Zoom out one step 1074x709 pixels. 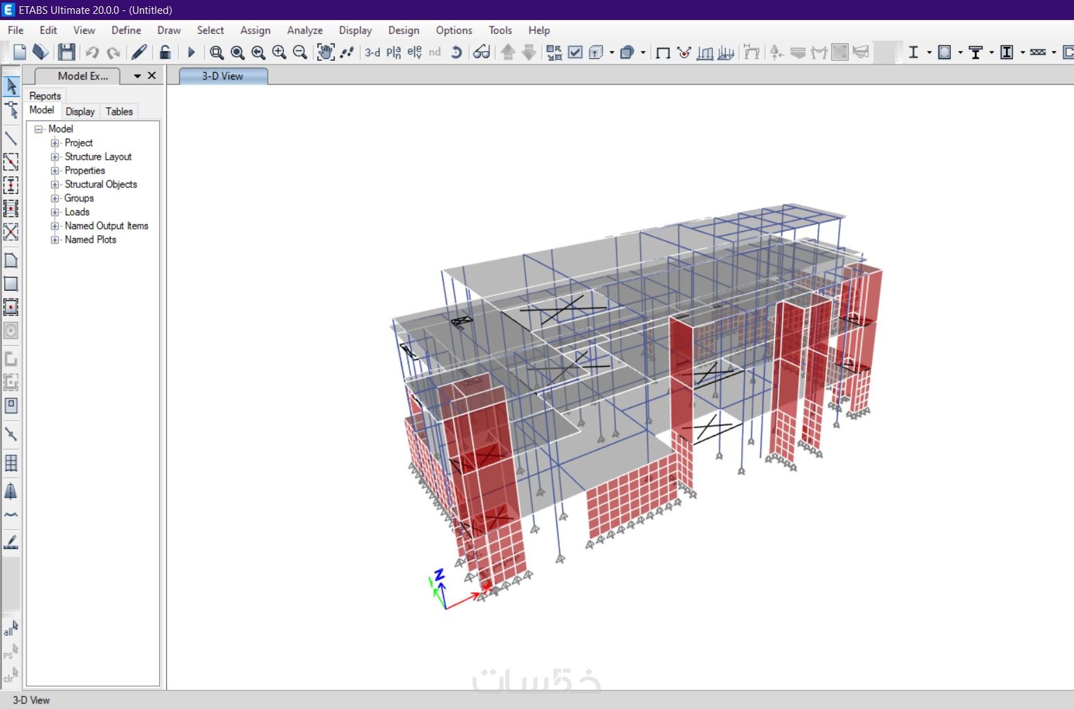(x=300, y=53)
